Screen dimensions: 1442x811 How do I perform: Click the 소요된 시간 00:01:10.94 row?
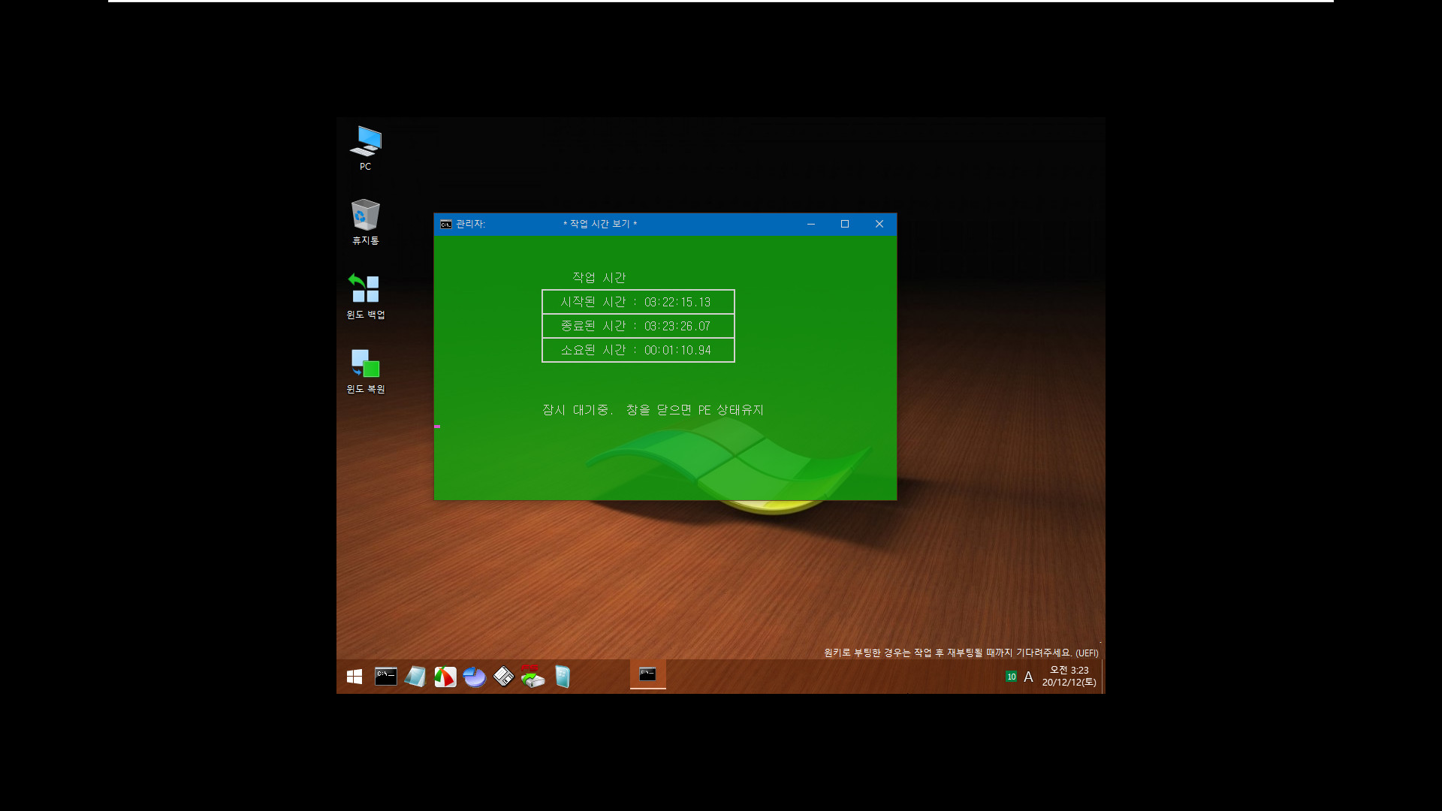(x=638, y=350)
